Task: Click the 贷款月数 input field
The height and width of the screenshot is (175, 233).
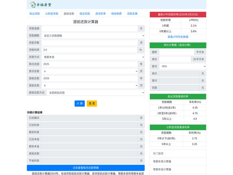Action: click(90, 43)
